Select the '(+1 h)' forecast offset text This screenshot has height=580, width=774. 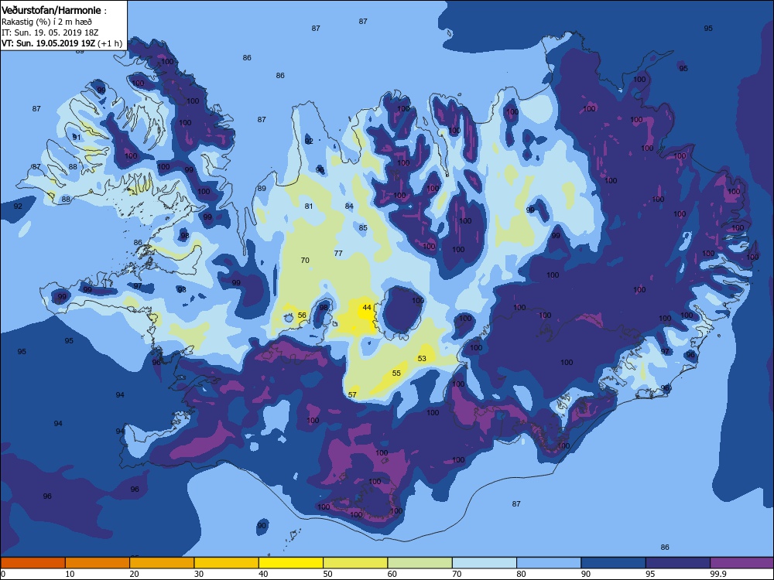[110, 43]
